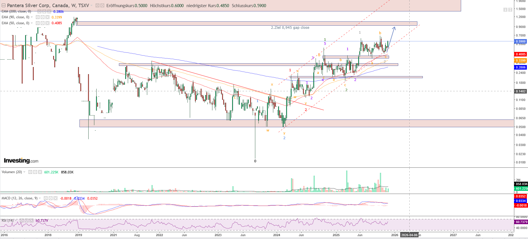Open MACD indicator settings gear
528x239 pixels.
51,198
